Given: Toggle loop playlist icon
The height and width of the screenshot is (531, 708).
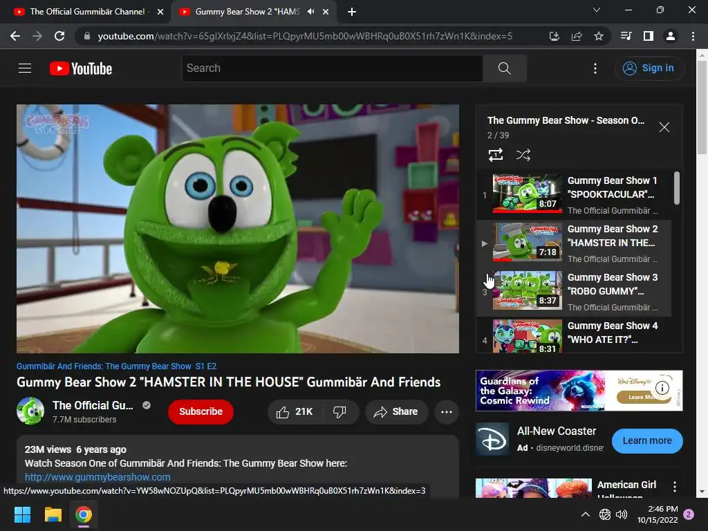Looking at the screenshot, I should pos(496,155).
